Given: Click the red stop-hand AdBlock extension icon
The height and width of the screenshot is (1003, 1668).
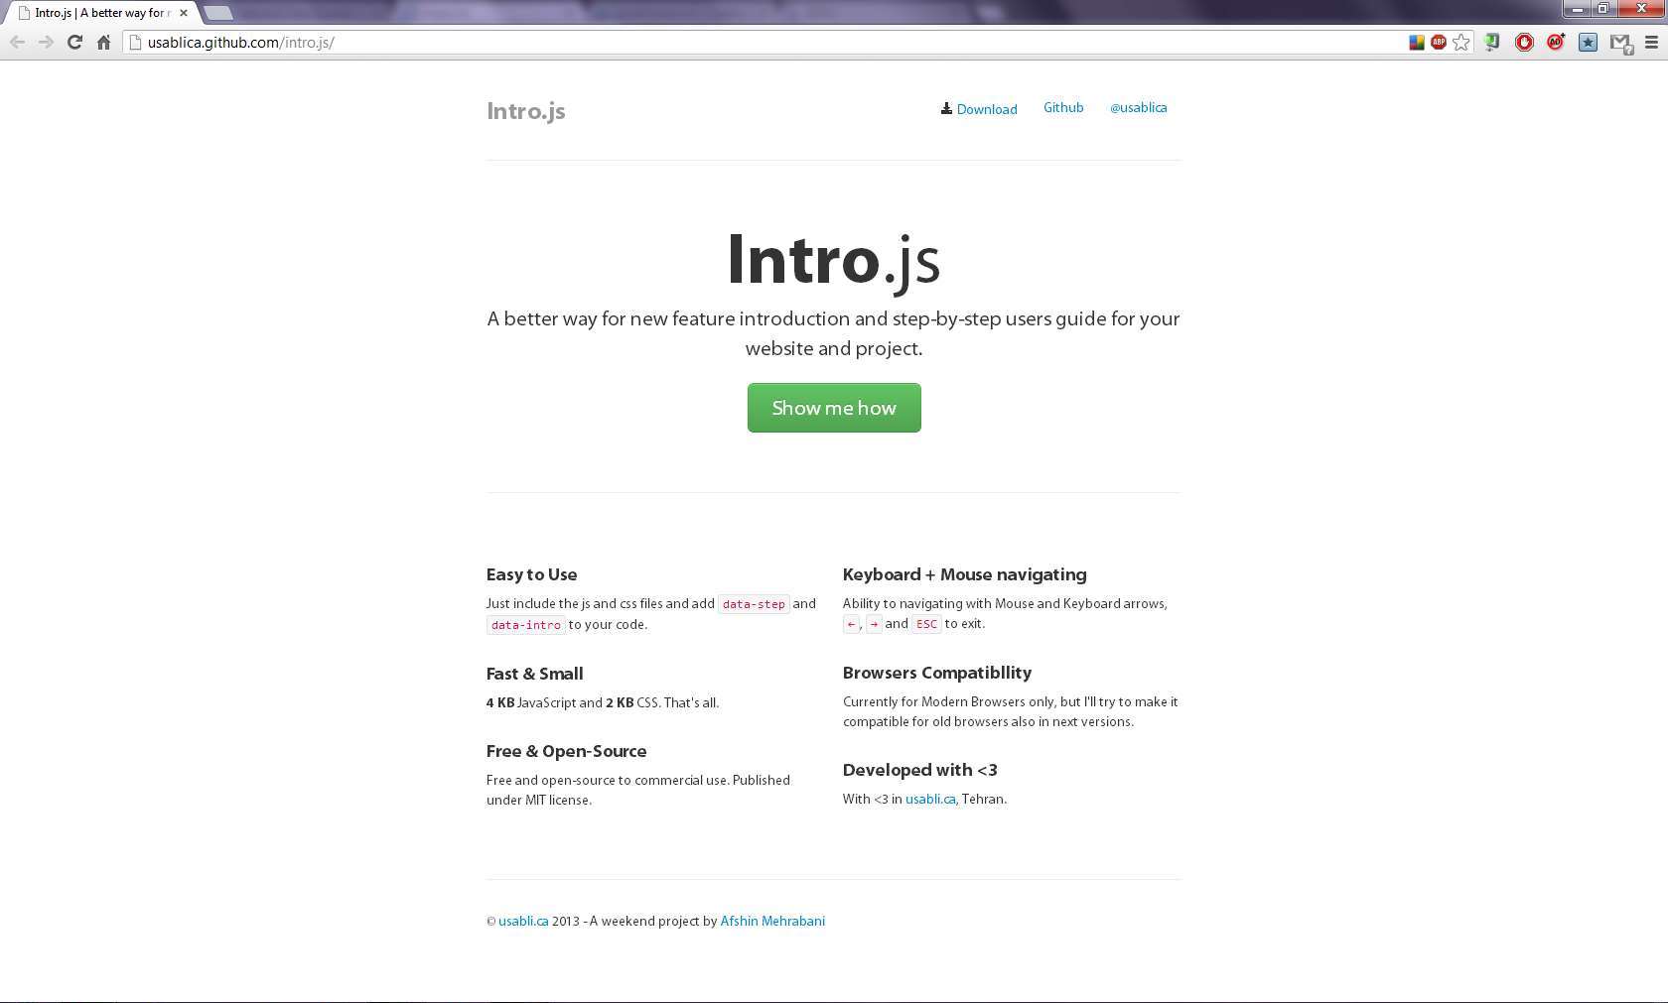Looking at the screenshot, I should tap(1524, 43).
